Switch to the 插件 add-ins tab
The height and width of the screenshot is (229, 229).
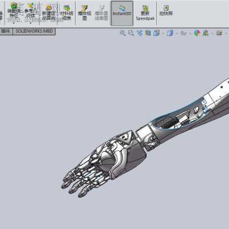pos(6,31)
